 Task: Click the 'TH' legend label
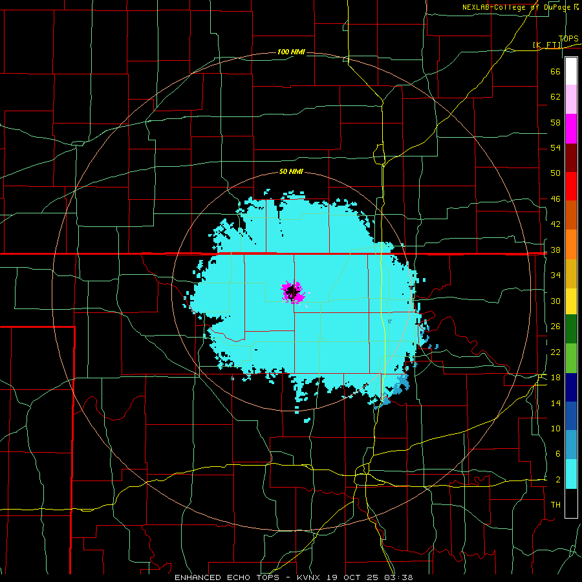[x=555, y=505]
